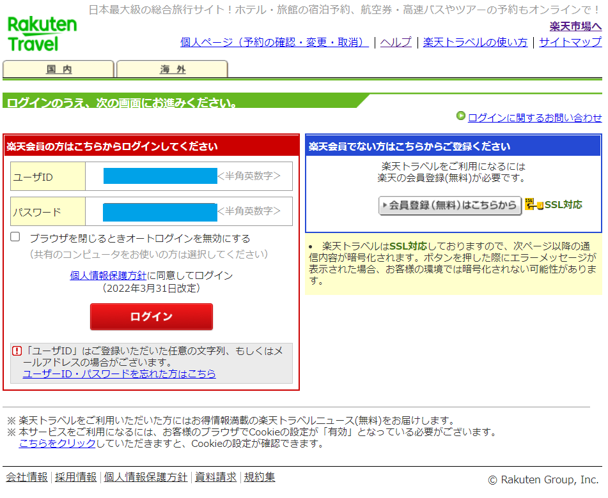Viewport: 608px width, 498px height.
Task: Open 個人ページ（予約の確認・変更・取消）link
Action: (x=274, y=42)
